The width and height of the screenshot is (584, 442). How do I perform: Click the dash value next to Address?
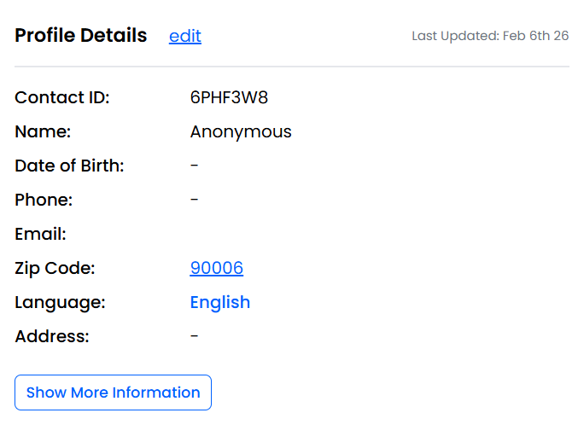195,336
